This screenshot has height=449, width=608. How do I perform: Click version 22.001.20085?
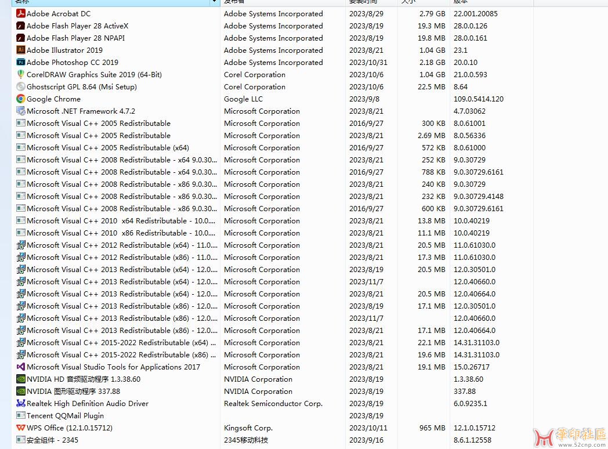(x=475, y=13)
